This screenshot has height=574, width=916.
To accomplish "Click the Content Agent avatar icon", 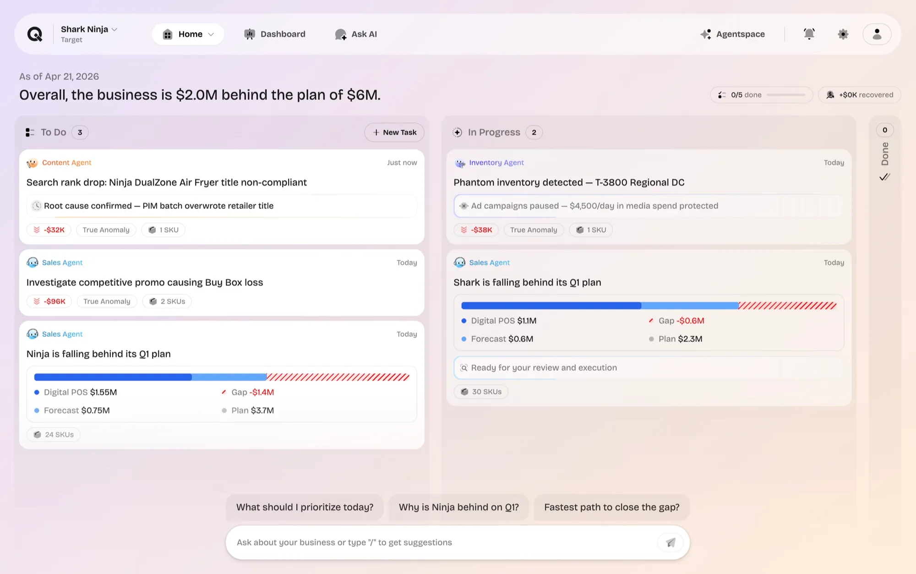I will point(32,163).
